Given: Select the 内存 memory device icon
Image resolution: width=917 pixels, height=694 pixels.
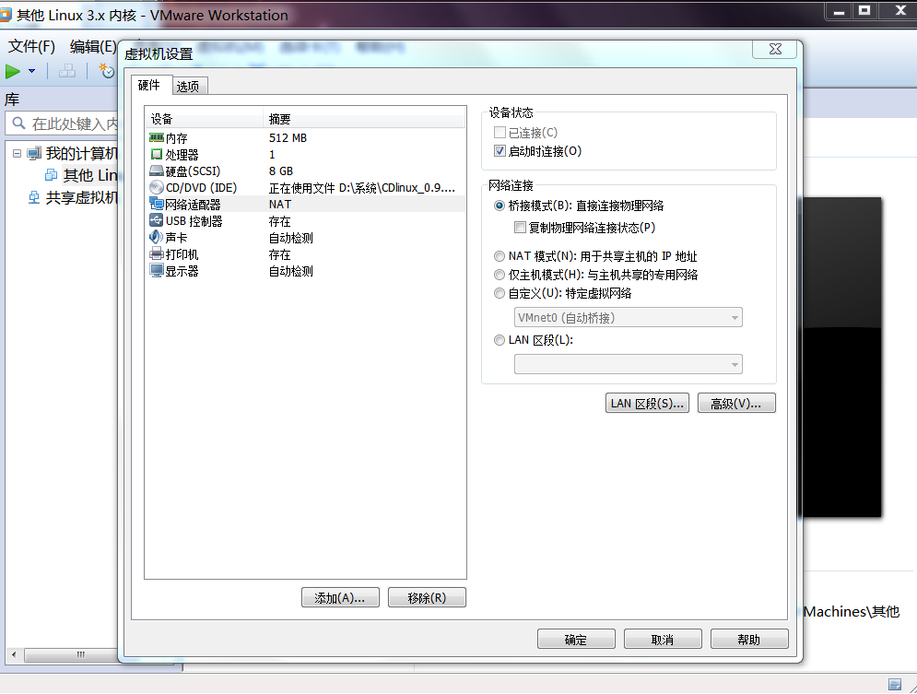Looking at the screenshot, I should 156,138.
